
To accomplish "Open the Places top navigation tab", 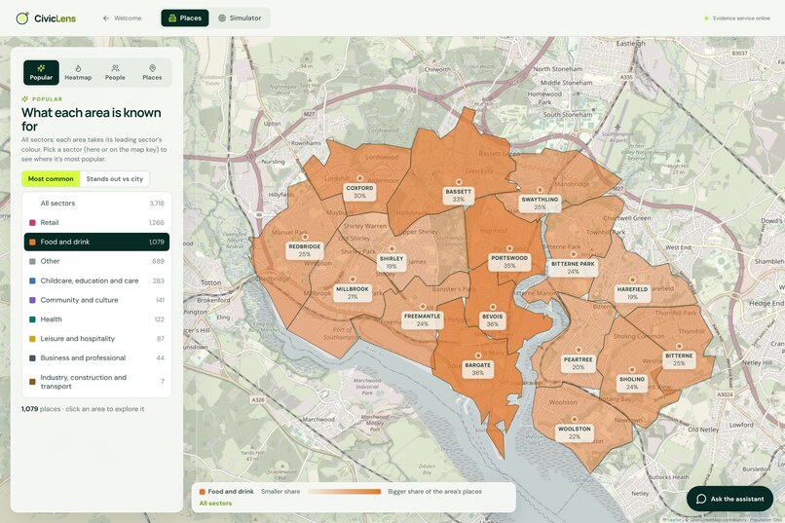I will coord(185,18).
